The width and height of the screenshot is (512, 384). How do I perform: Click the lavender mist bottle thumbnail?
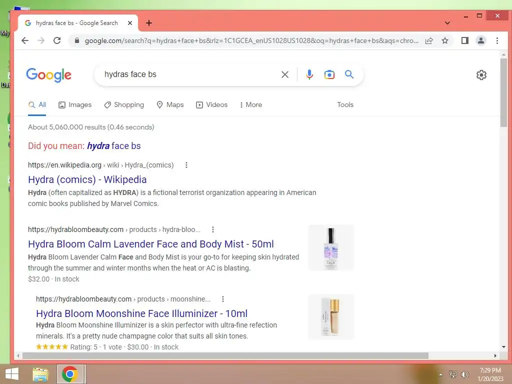pos(331,248)
